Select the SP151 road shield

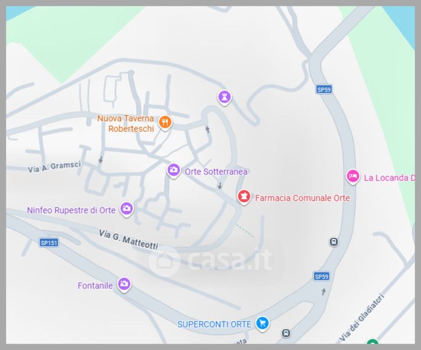(x=49, y=243)
